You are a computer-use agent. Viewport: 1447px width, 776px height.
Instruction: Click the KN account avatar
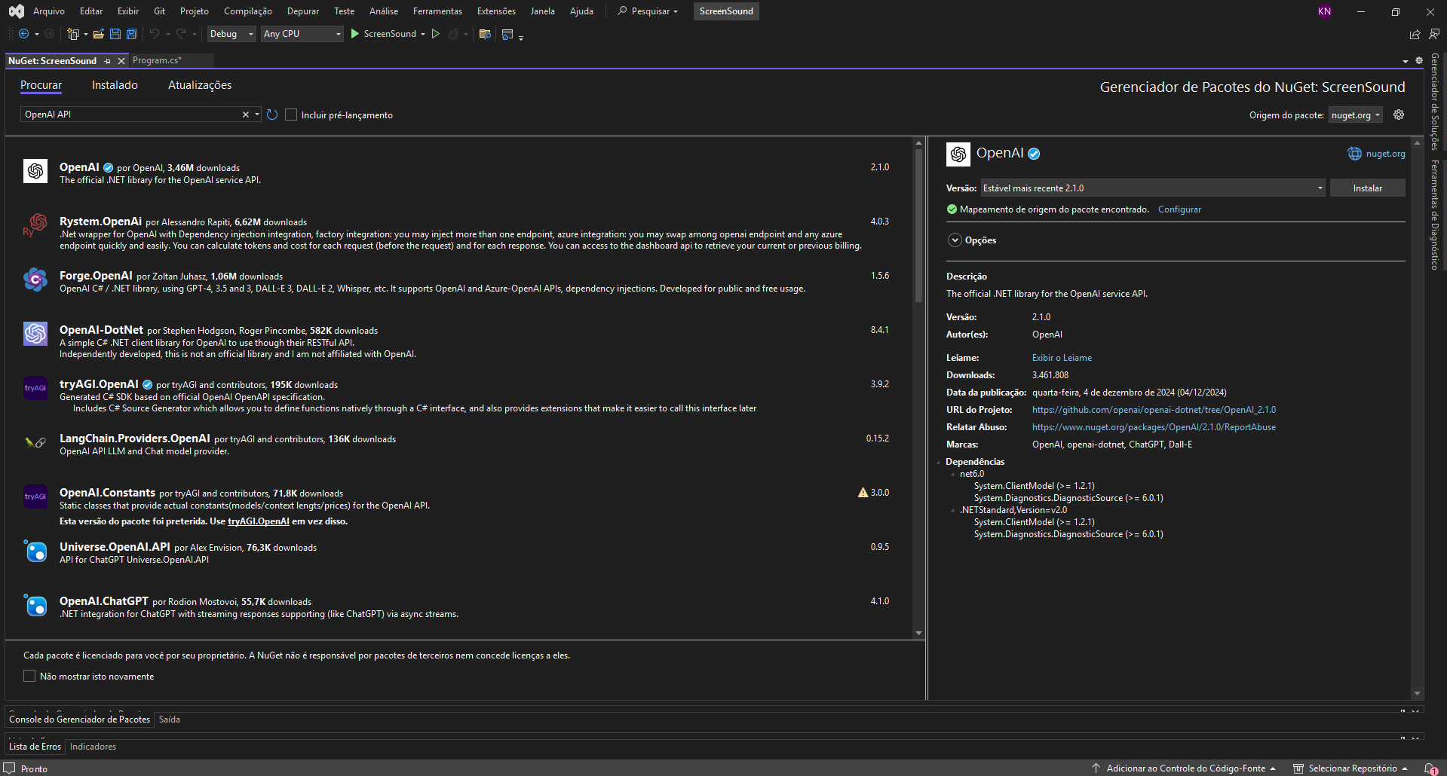pyautogui.click(x=1325, y=11)
